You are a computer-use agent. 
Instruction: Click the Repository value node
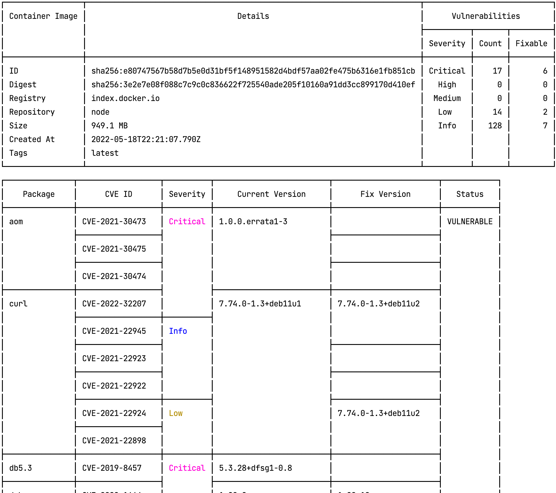pos(100,112)
